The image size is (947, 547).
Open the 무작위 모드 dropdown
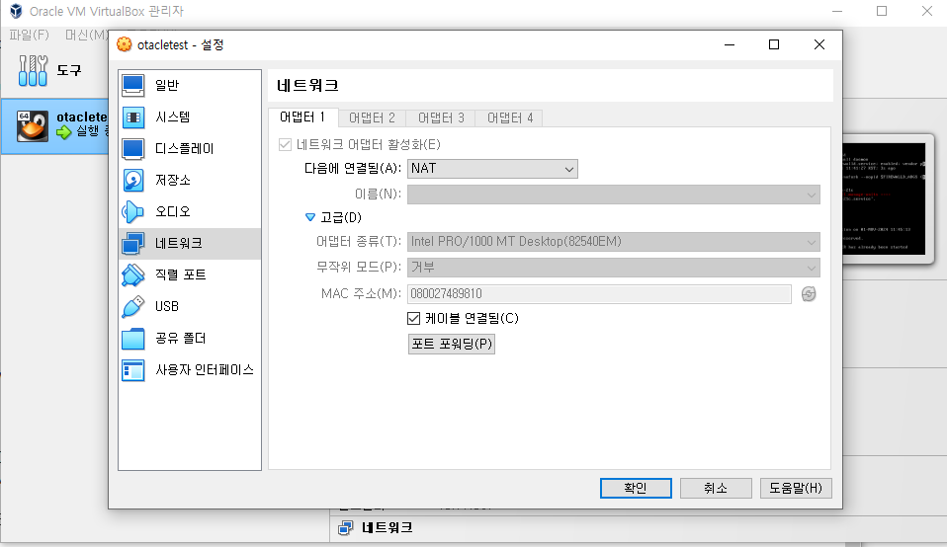tap(614, 268)
